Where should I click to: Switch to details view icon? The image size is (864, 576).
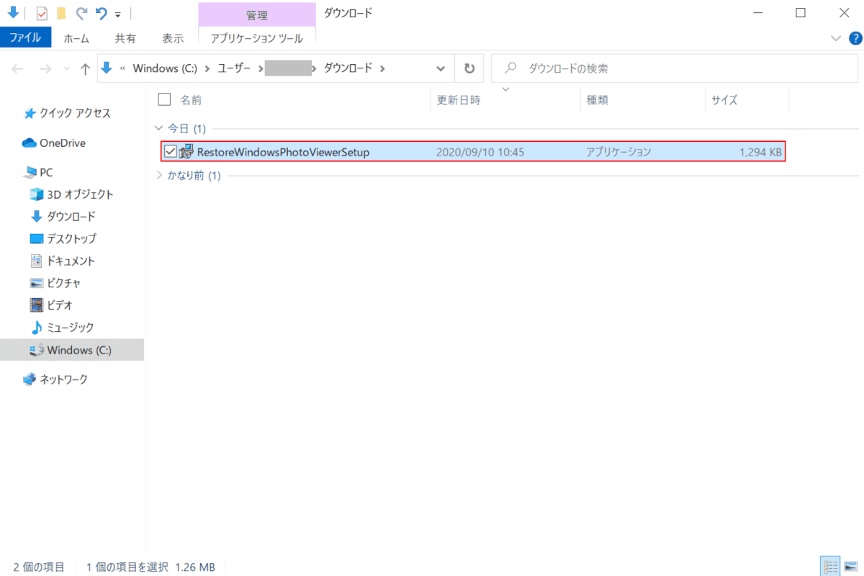(x=830, y=567)
